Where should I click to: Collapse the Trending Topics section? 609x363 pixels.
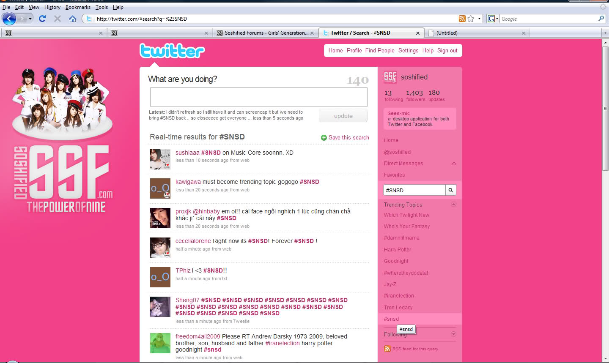453,205
